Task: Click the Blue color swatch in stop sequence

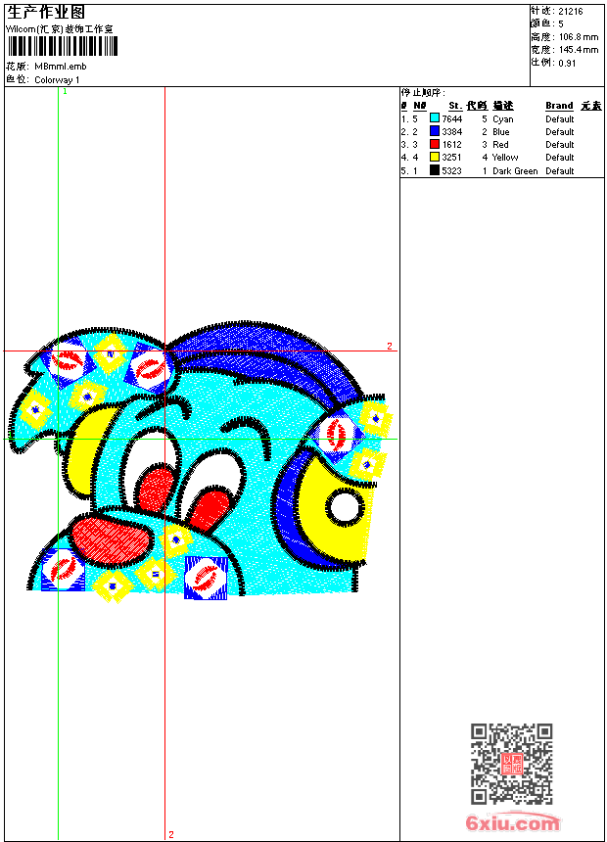Action: pyautogui.click(x=435, y=131)
